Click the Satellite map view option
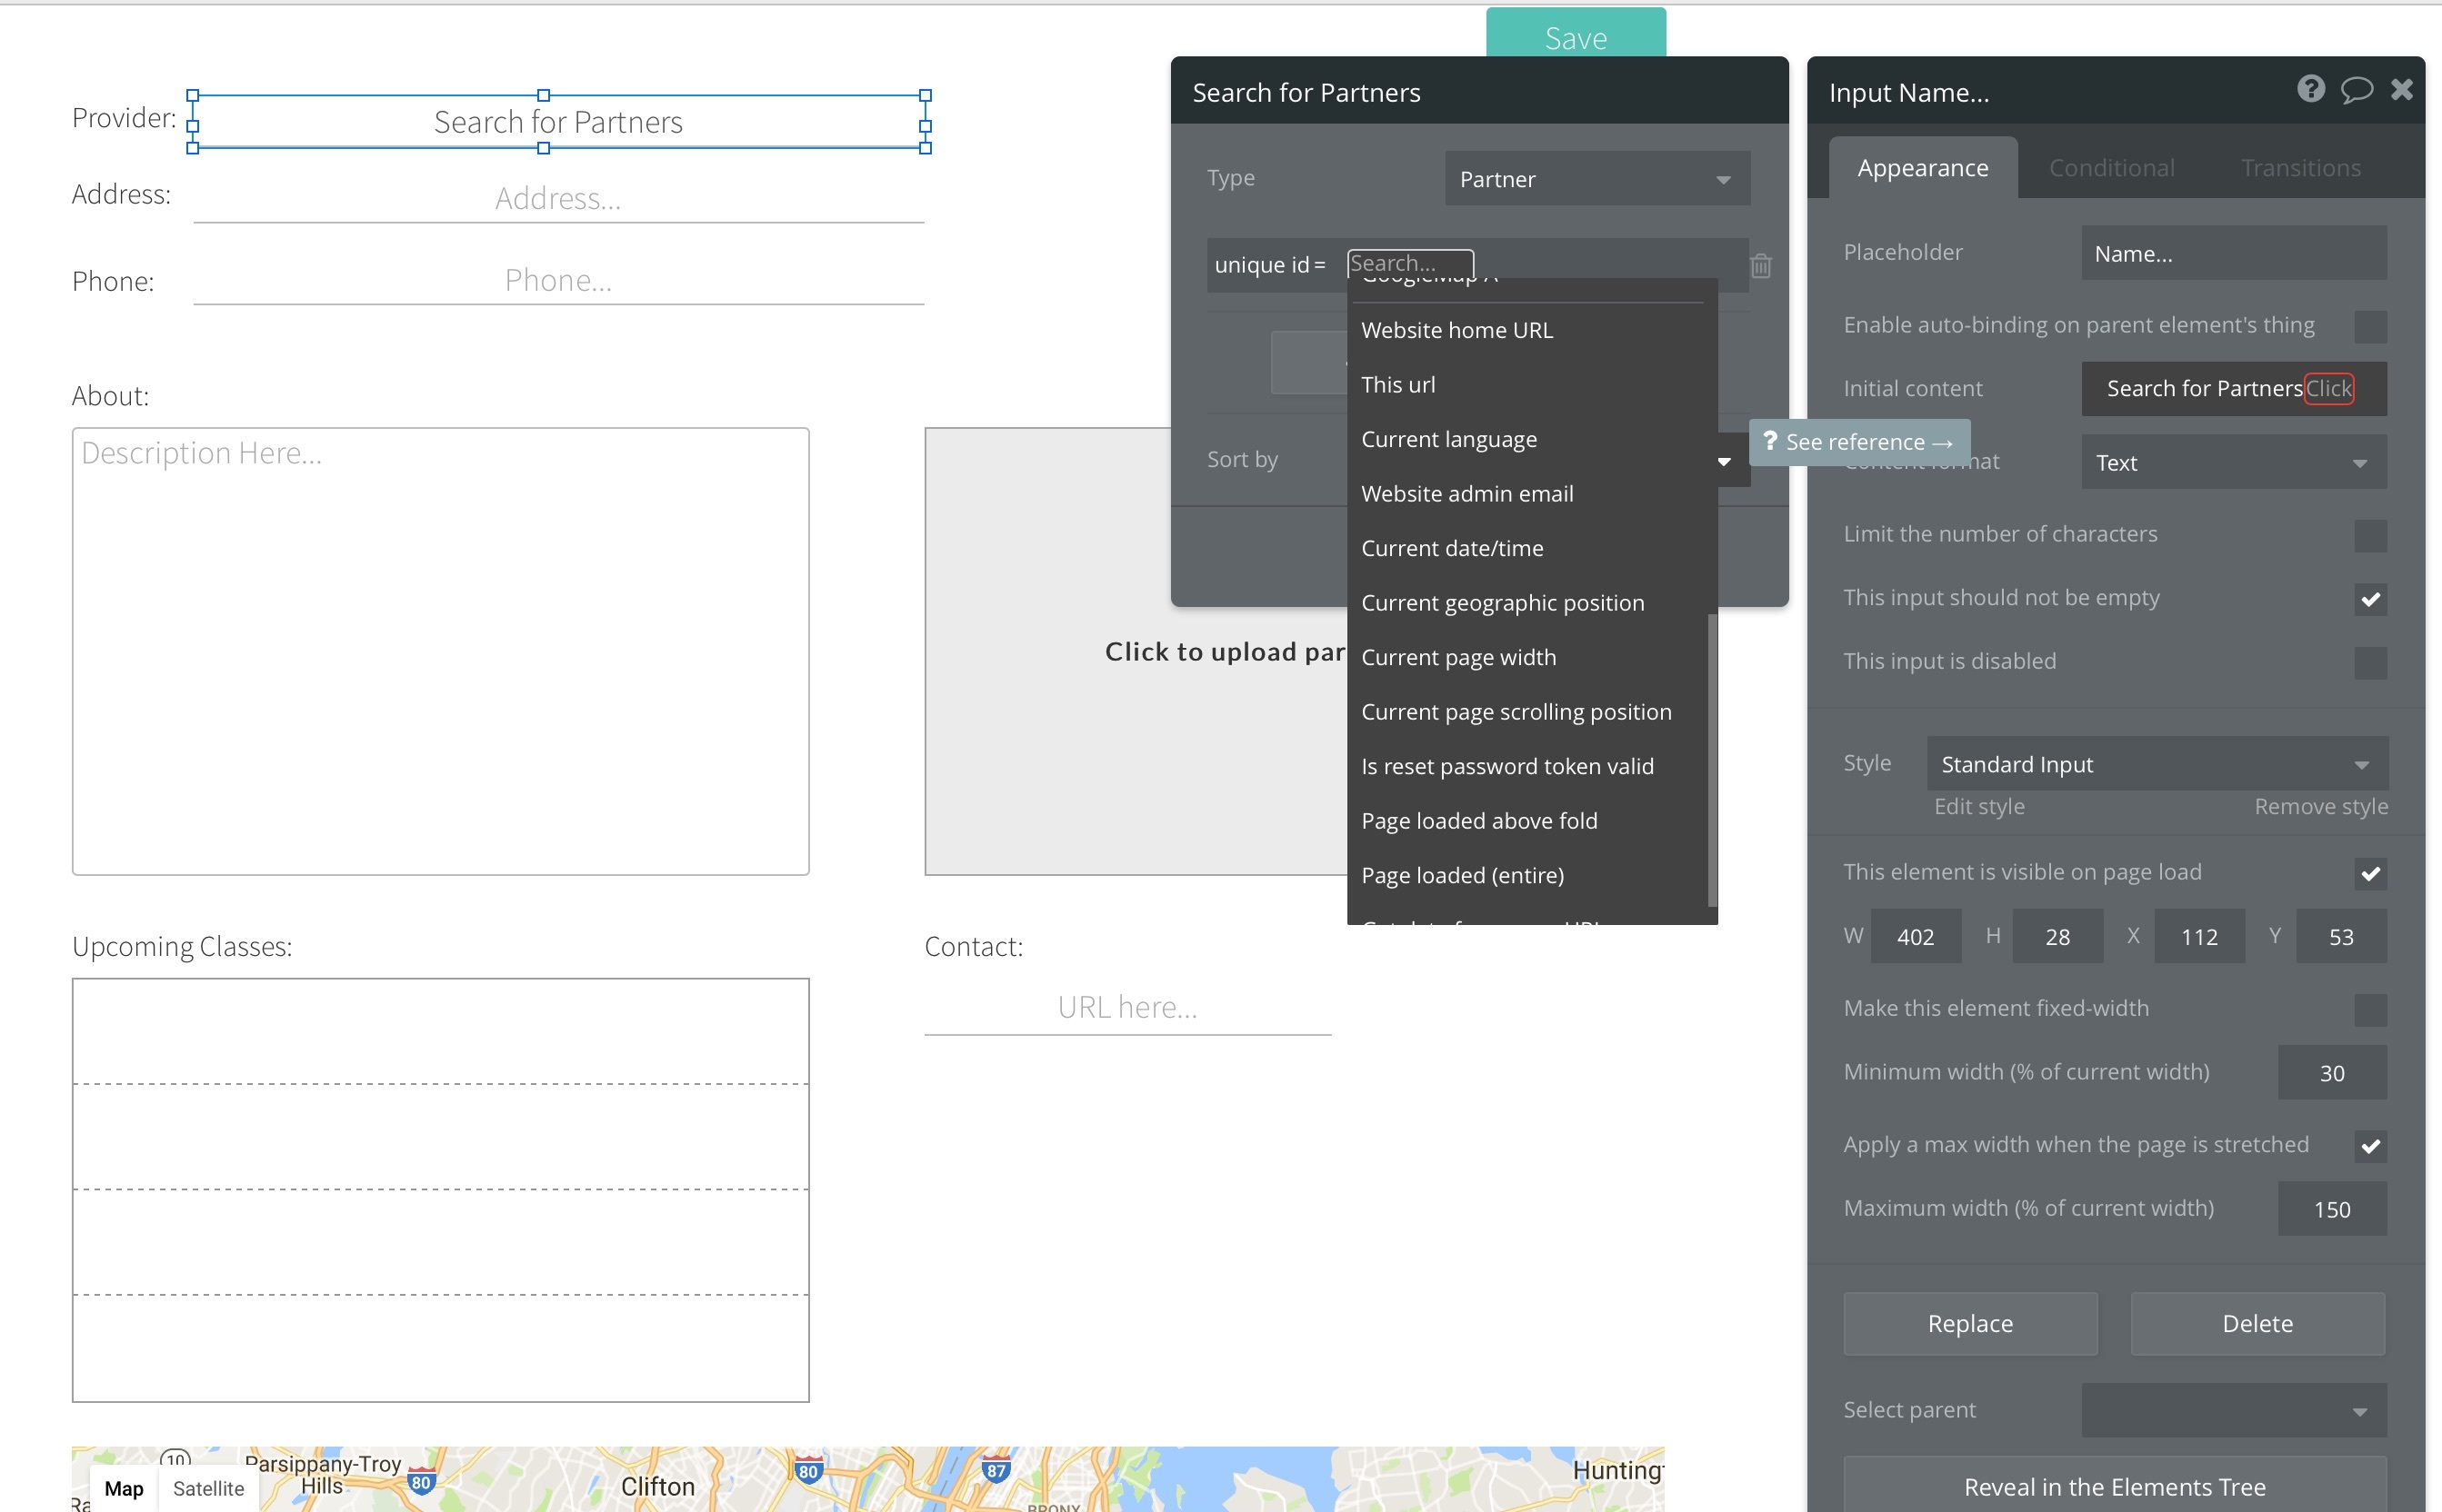 tap(208, 1488)
